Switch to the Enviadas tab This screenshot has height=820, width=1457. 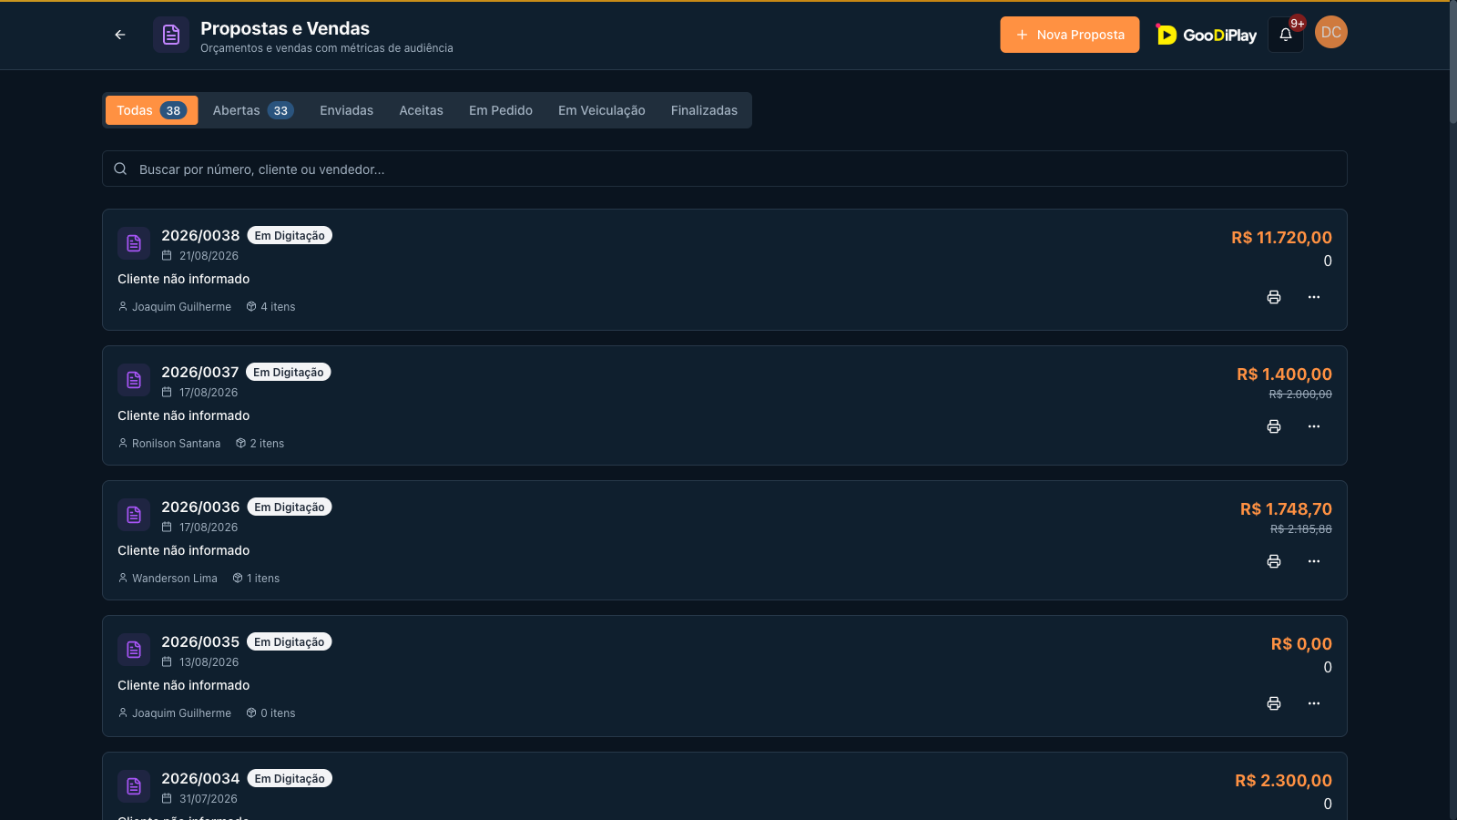point(347,110)
